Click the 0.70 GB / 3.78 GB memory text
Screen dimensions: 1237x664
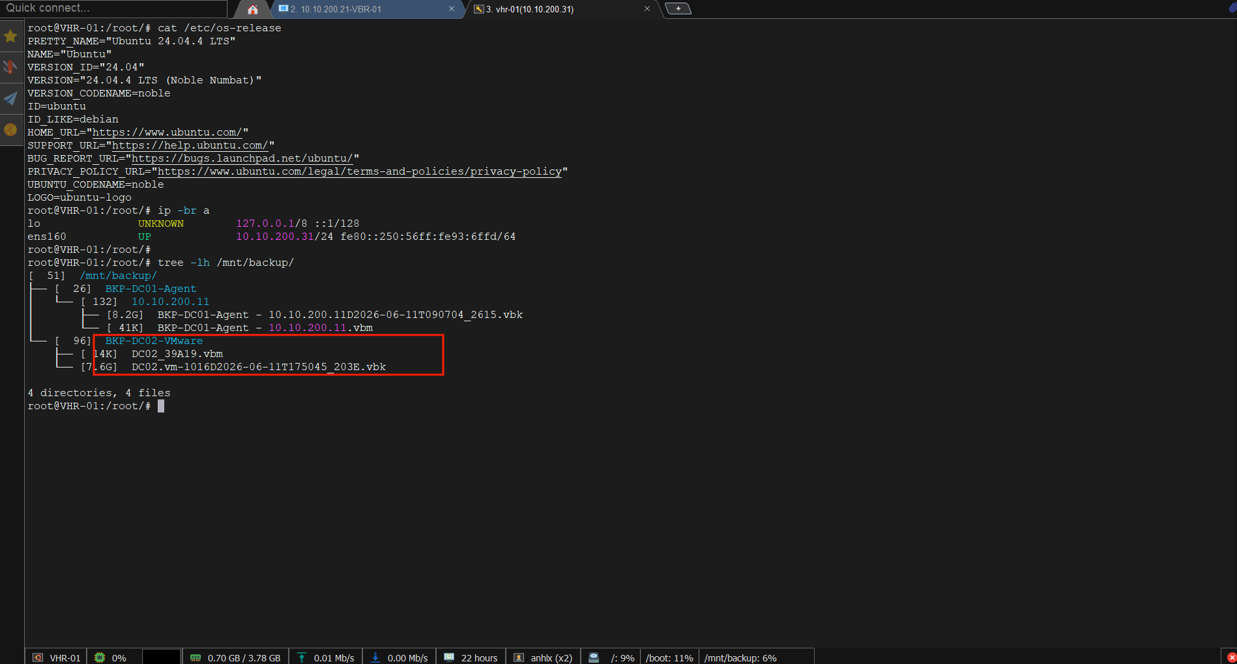(x=244, y=658)
